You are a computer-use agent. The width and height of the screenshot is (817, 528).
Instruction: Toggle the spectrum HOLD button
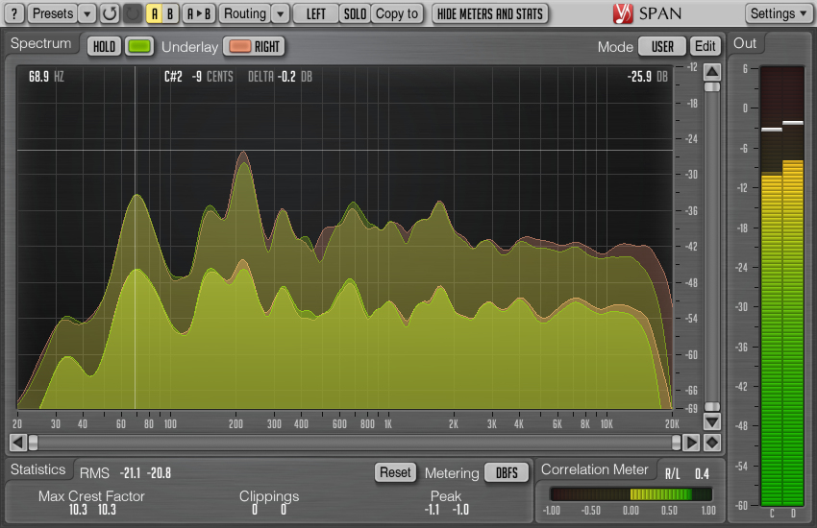[104, 46]
